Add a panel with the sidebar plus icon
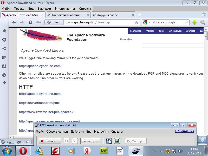Image resolution: width=208 pixels, height=156 pixels. point(4,82)
